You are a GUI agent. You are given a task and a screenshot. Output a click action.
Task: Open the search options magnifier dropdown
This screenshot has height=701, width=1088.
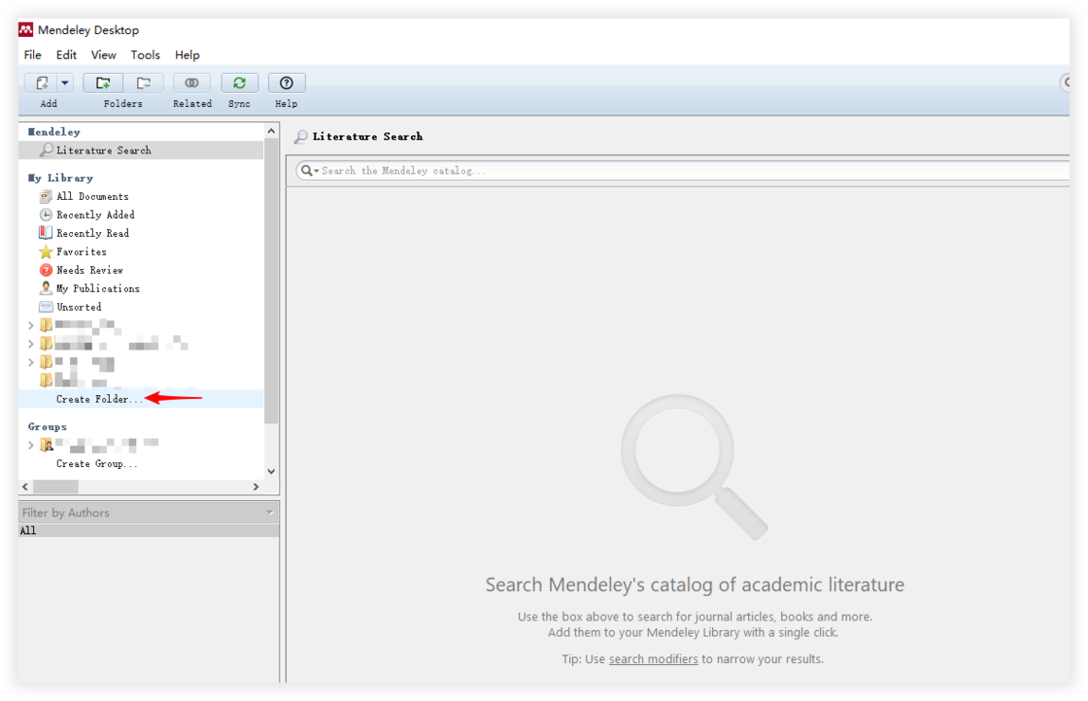(310, 171)
